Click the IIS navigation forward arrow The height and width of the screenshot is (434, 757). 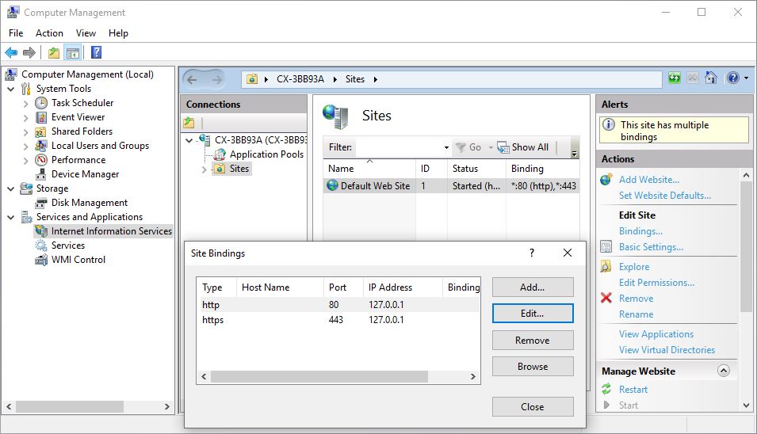[216, 79]
